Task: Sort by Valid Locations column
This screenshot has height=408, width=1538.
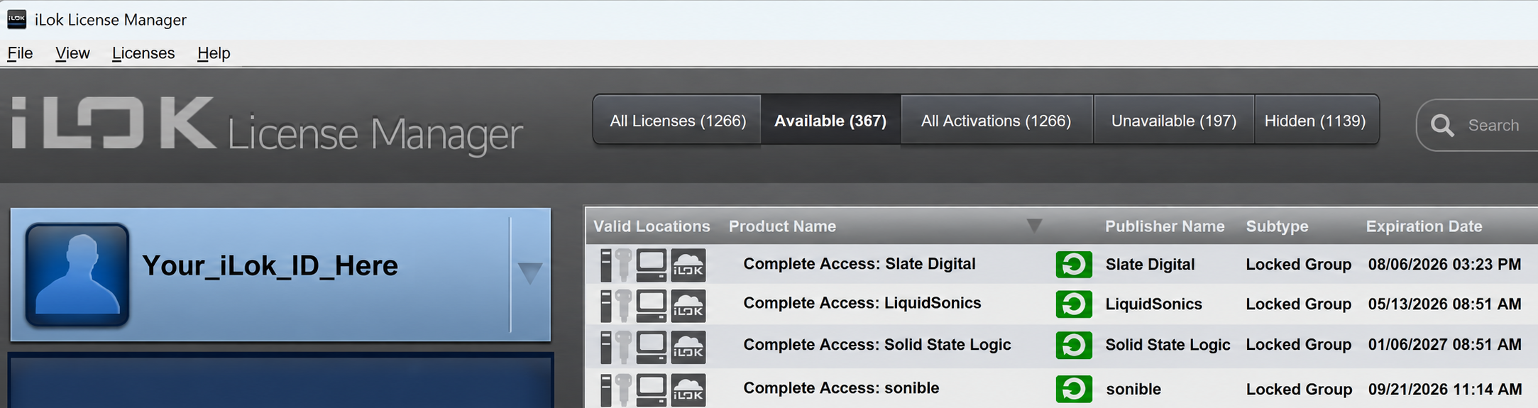Action: pos(652,226)
